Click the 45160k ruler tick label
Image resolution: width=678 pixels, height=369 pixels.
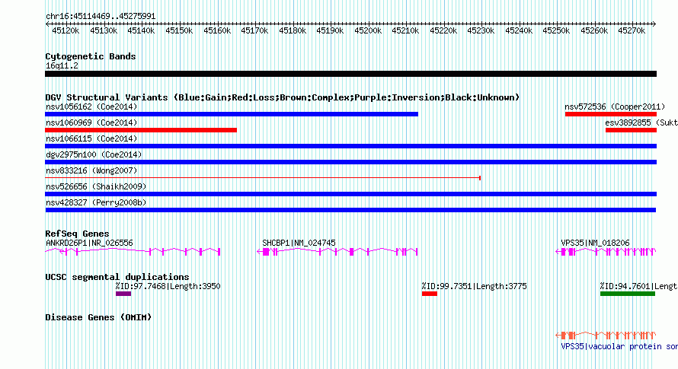[x=217, y=30]
